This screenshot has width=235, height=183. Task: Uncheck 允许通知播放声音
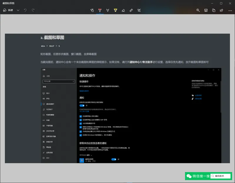point(80,123)
